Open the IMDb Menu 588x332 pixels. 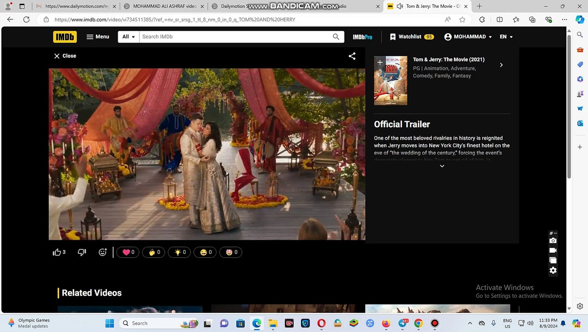point(98,37)
